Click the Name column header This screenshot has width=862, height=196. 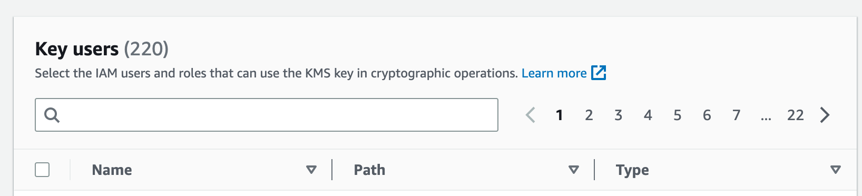click(112, 170)
